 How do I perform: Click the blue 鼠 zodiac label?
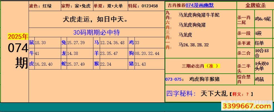click(32, 42)
